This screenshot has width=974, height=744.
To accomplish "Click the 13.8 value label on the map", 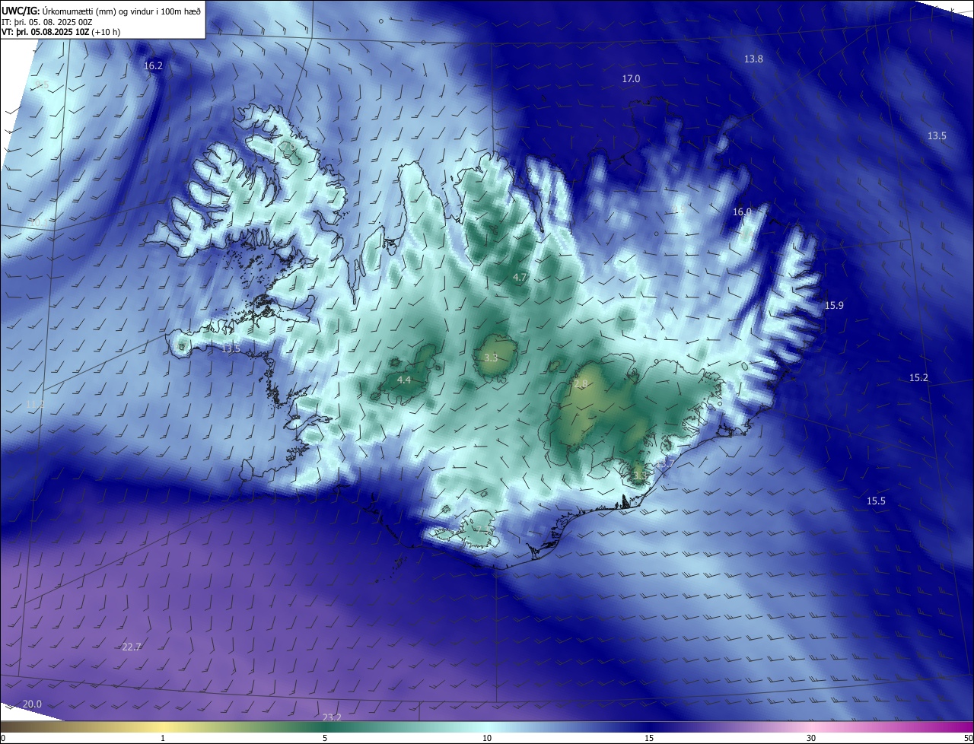I will point(753,59).
